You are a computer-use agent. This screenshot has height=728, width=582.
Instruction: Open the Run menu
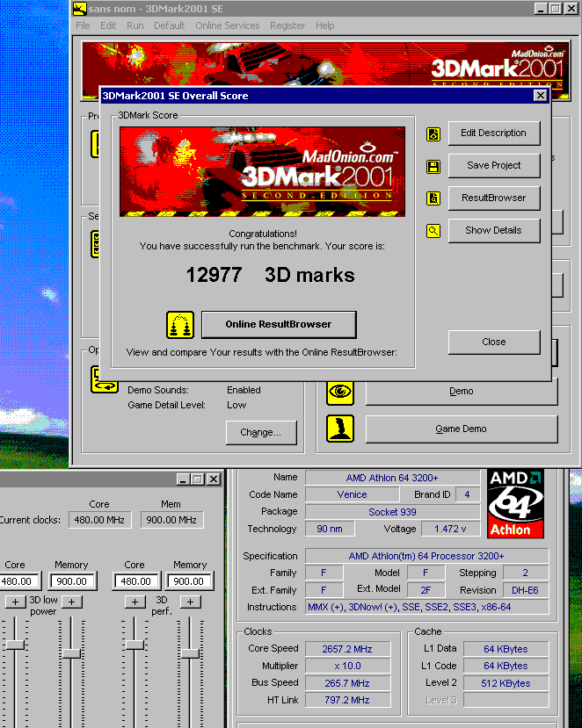(x=135, y=25)
